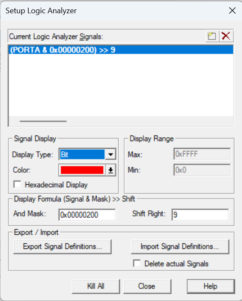Screen dimensions: 242x301
Task: Enable Hexadecimal Display checkbox
Action: point(18,185)
